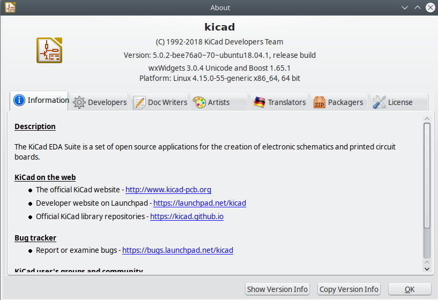Click the gear icon for Developers

point(79,102)
